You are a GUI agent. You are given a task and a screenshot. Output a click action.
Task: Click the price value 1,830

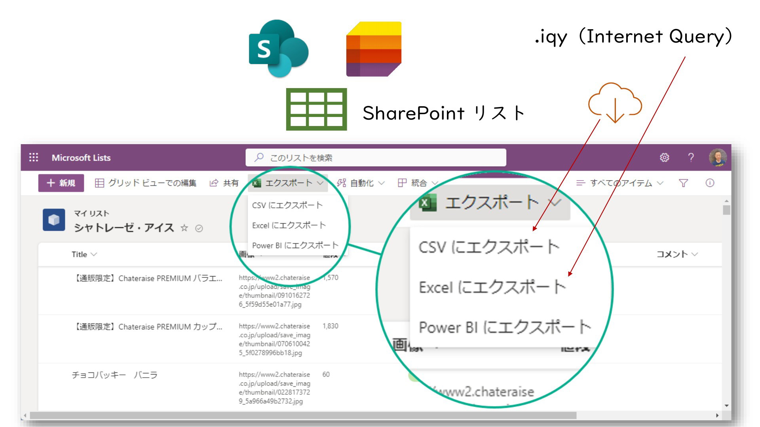click(x=330, y=326)
